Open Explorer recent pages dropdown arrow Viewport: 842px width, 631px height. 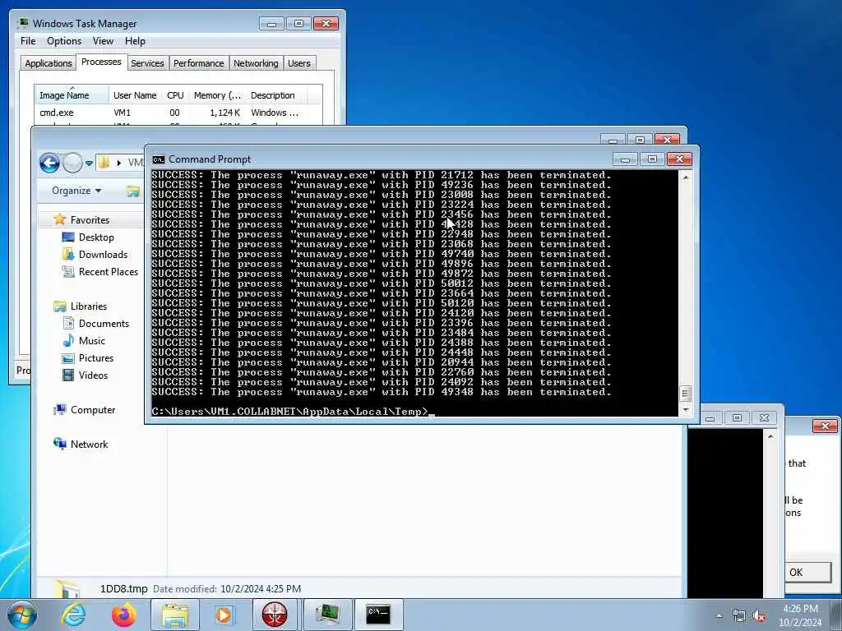coord(89,163)
